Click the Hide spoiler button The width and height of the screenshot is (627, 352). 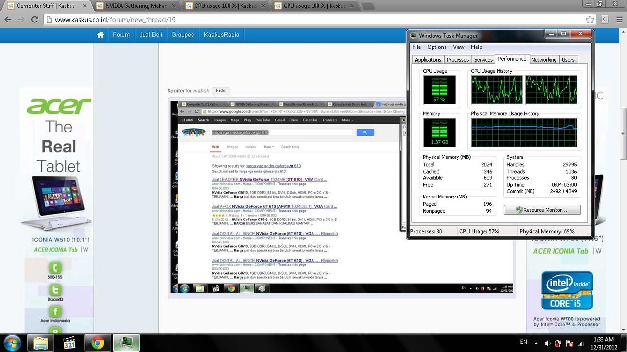point(220,90)
